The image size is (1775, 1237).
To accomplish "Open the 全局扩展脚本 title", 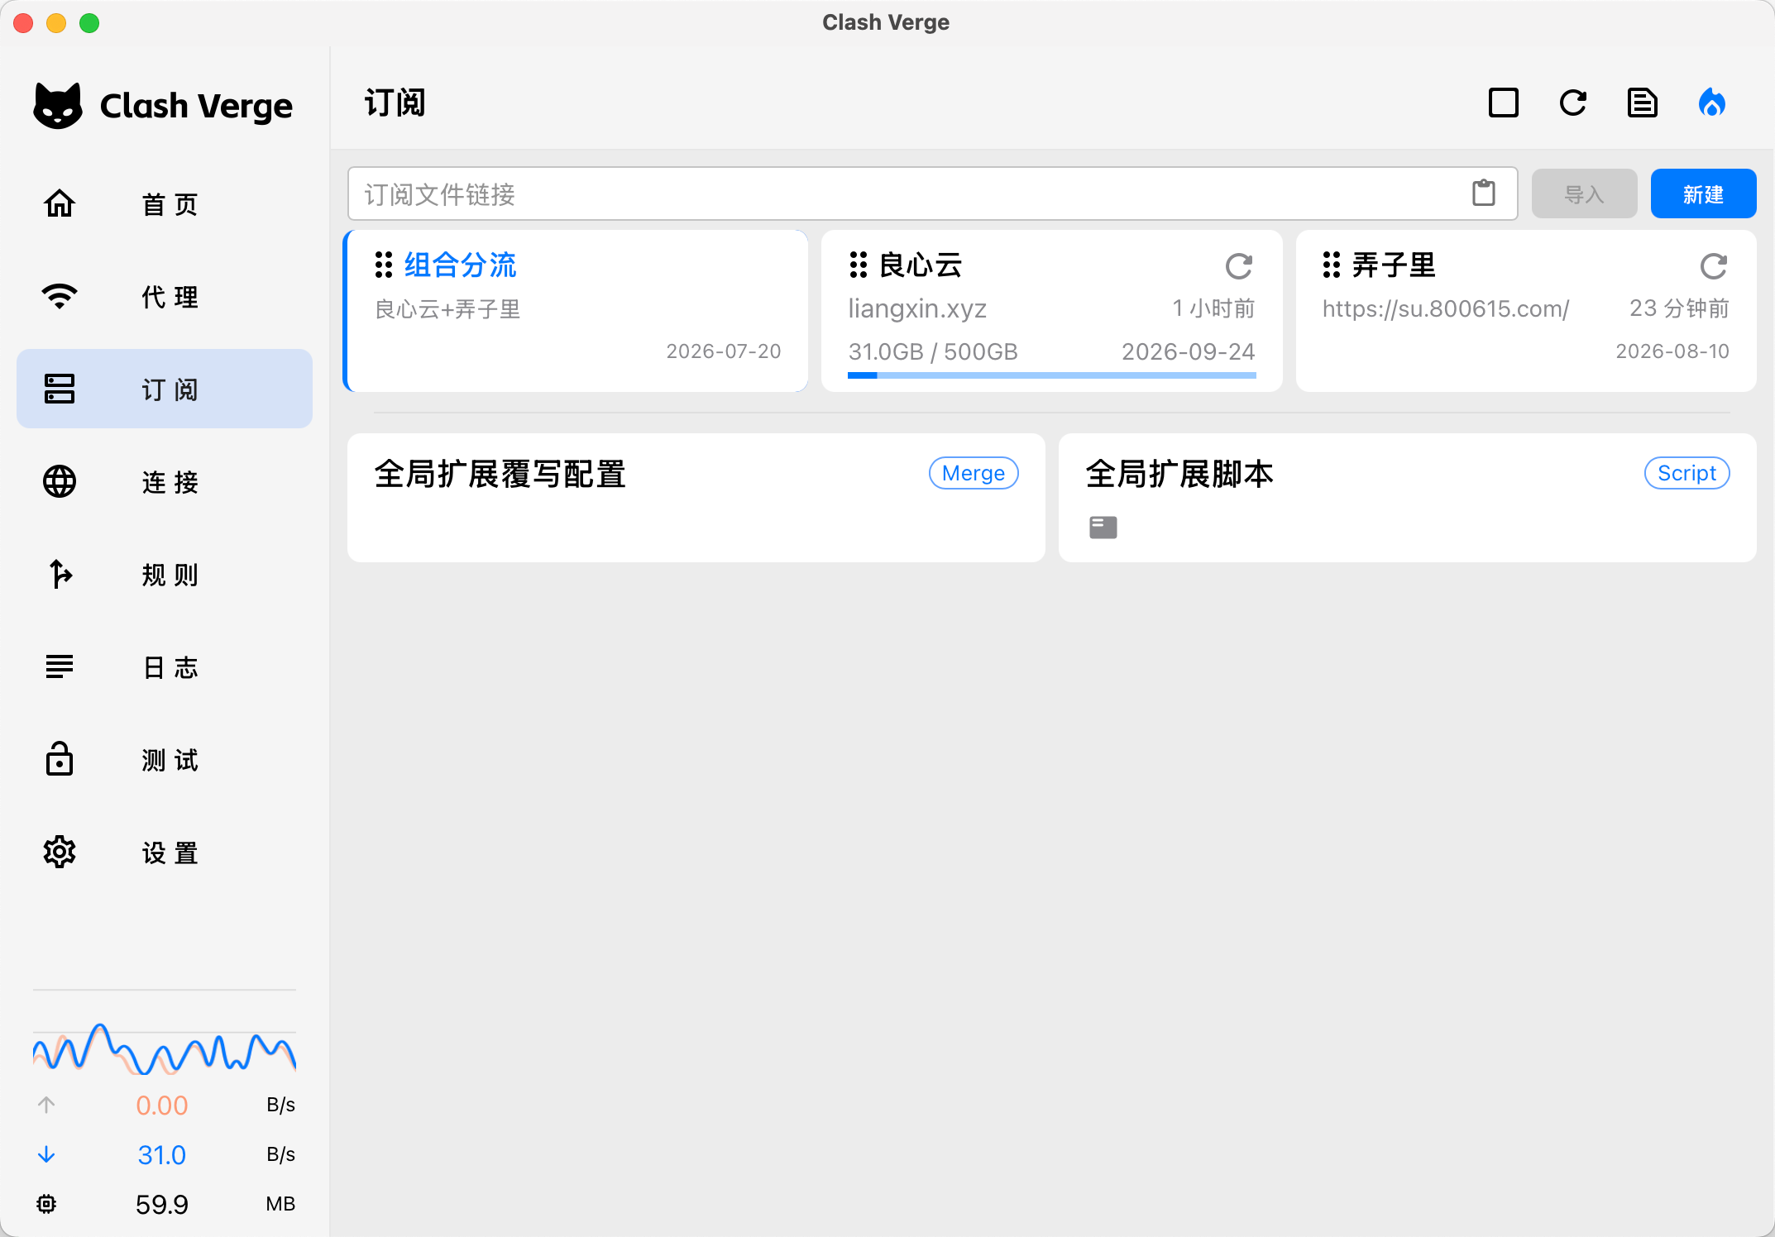I will click(x=1179, y=474).
